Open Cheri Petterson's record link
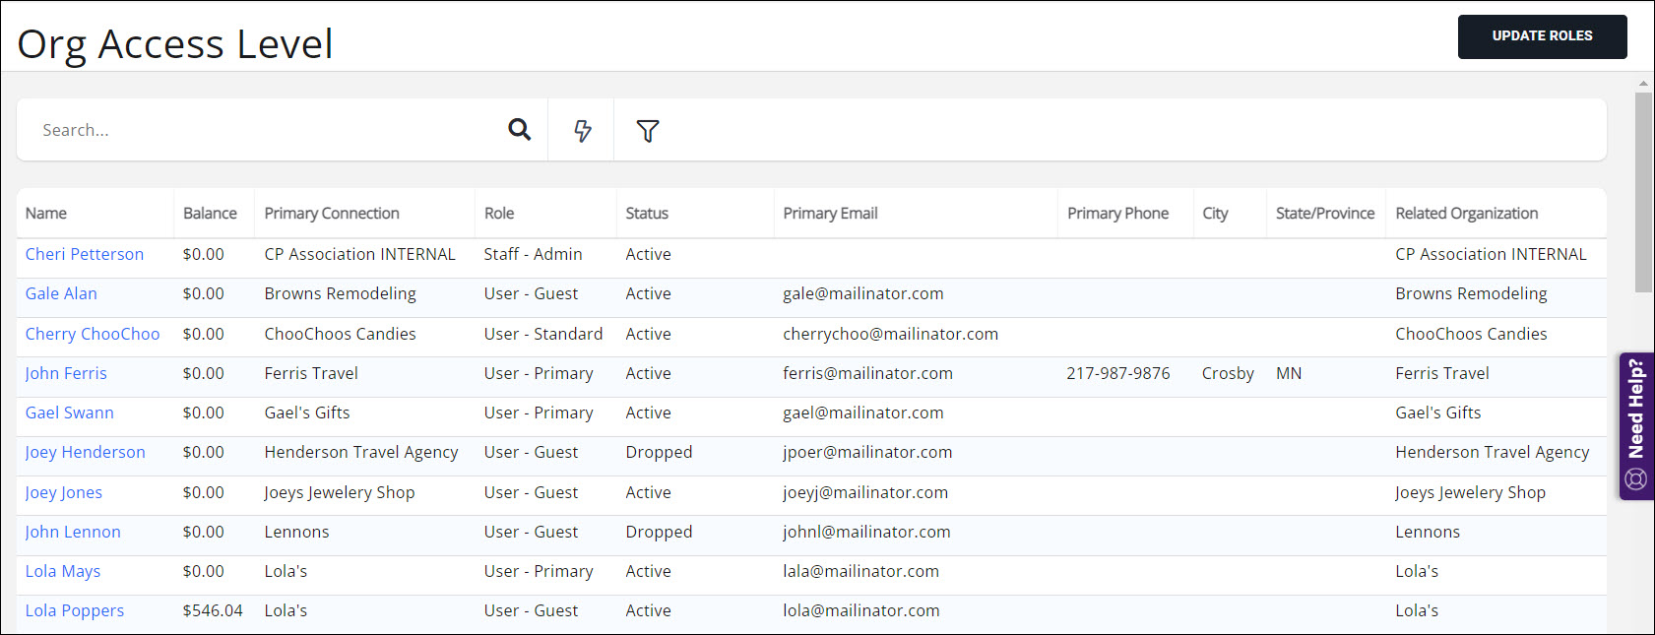The width and height of the screenshot is (1655, 635). [85, 254]
